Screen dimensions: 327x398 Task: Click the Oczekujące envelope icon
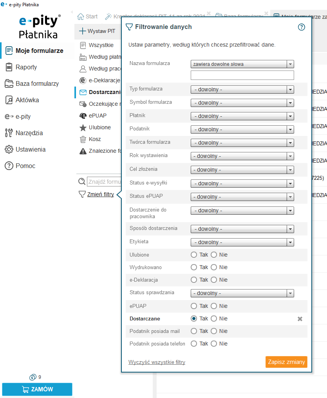pyautogui.click(x=83, y=104)
